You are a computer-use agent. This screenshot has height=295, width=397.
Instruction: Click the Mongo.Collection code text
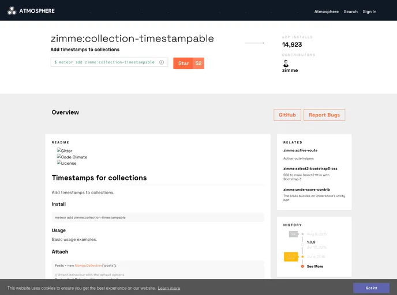[88, 266]
